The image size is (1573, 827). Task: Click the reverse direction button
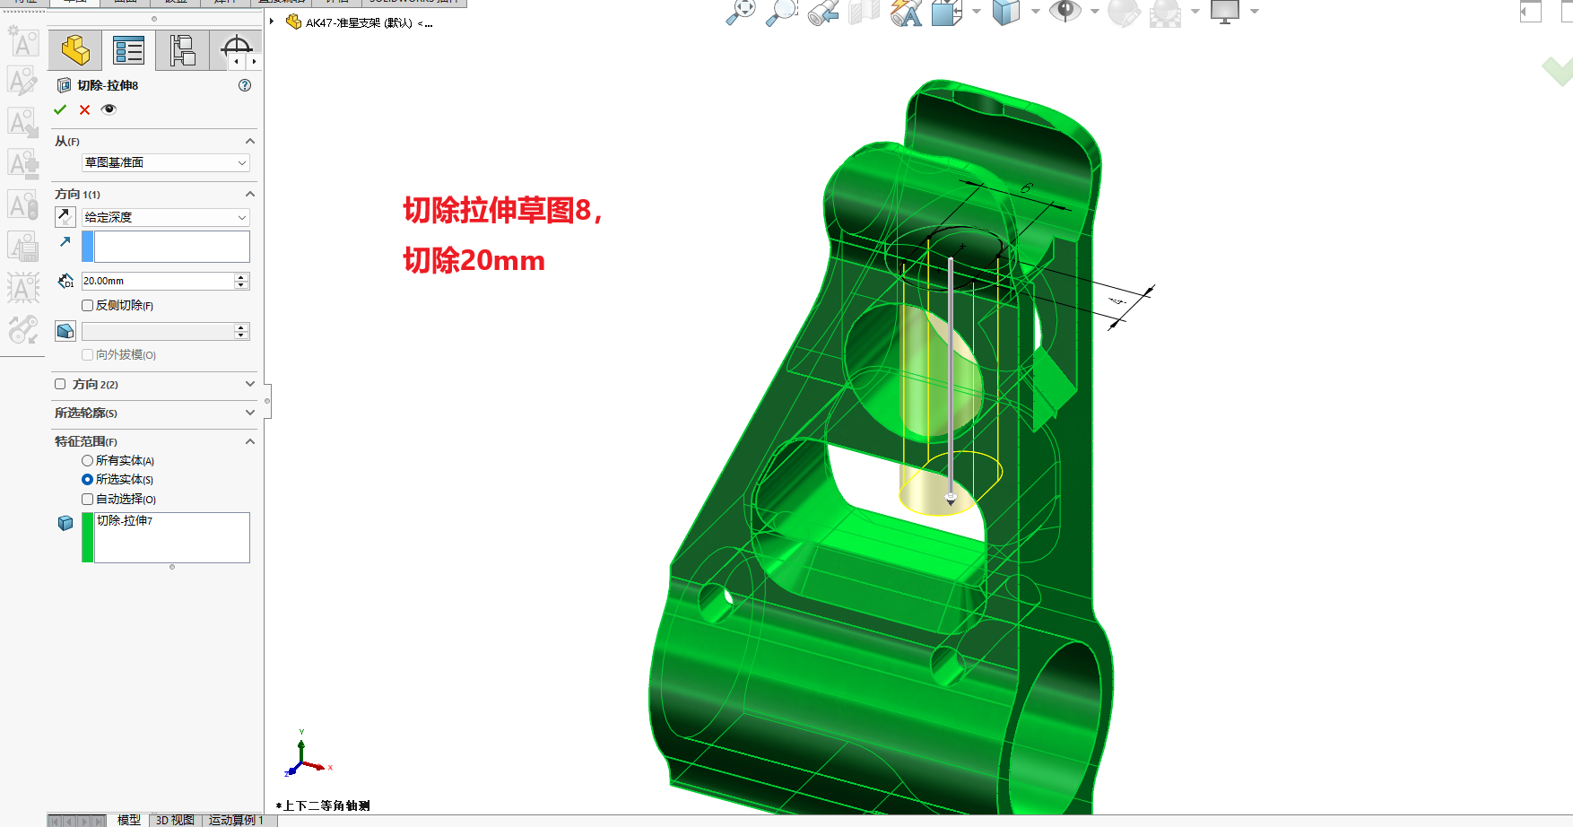pyautogui.click(x=65, y=217)
